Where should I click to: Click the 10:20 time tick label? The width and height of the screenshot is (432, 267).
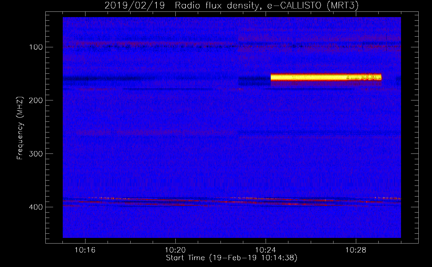click(175, 250)
